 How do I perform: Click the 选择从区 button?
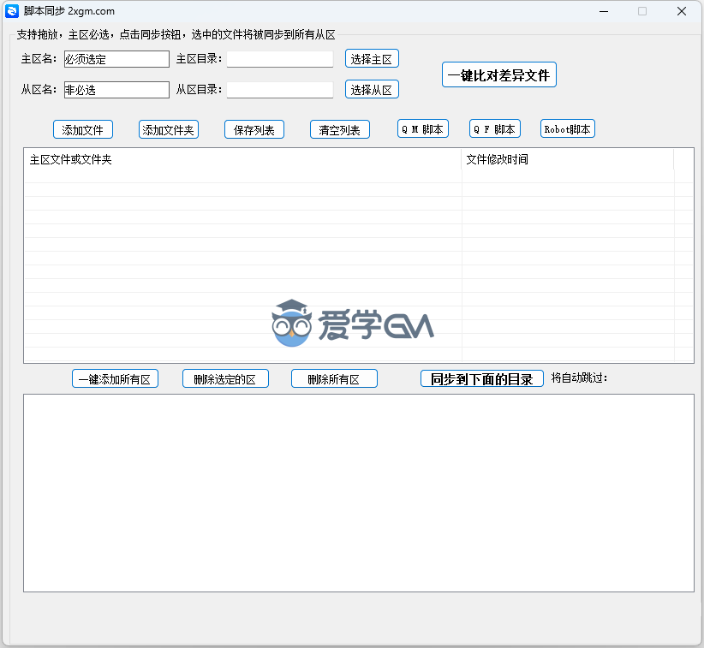372,90
